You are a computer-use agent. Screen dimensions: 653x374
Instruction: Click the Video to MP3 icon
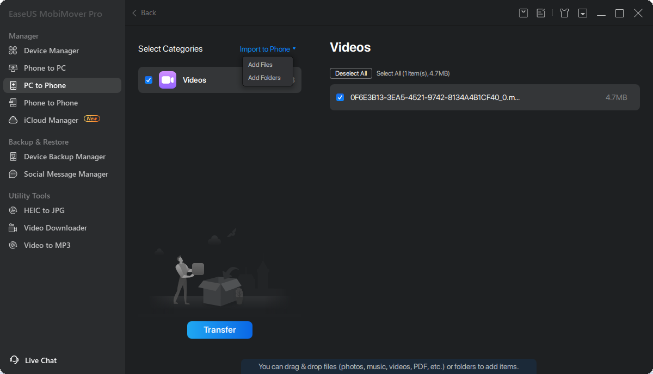pyautogui.click(x=13, y=245)
